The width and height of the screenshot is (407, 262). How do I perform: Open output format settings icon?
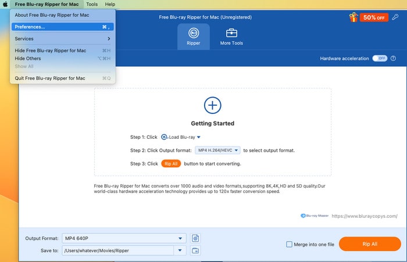(x=195, y=238)
